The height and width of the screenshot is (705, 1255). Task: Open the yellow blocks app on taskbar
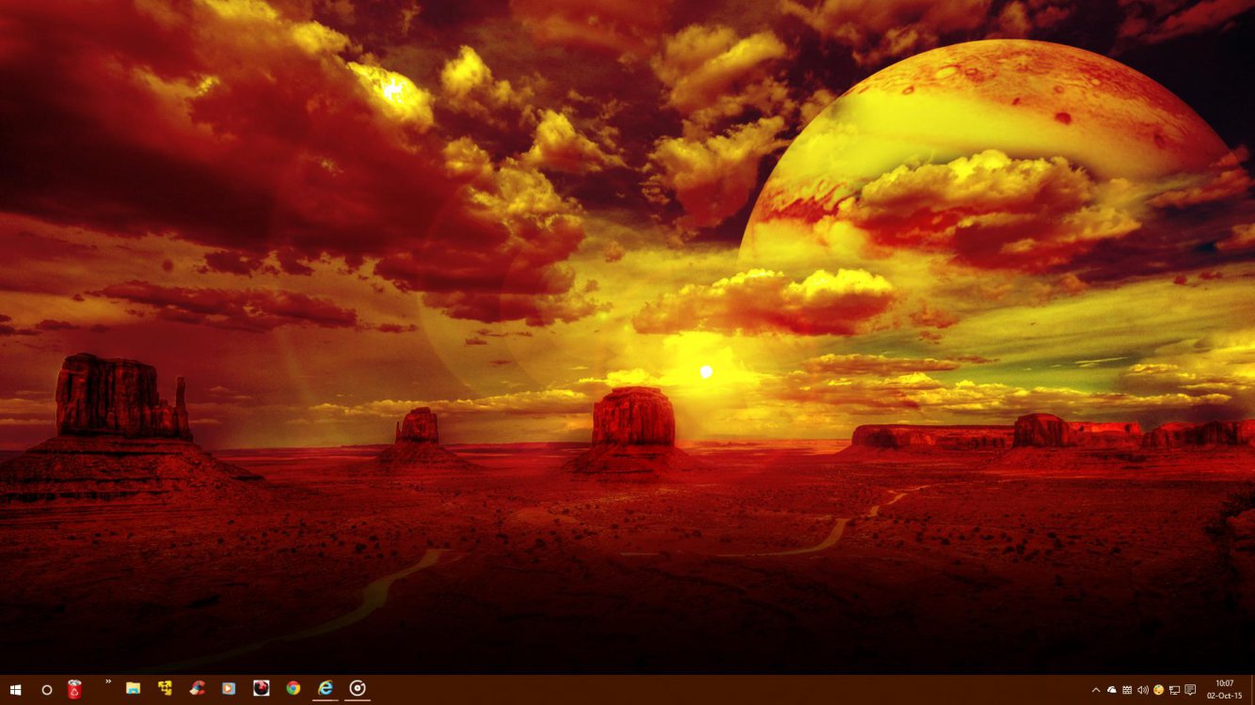pos(166,688)
